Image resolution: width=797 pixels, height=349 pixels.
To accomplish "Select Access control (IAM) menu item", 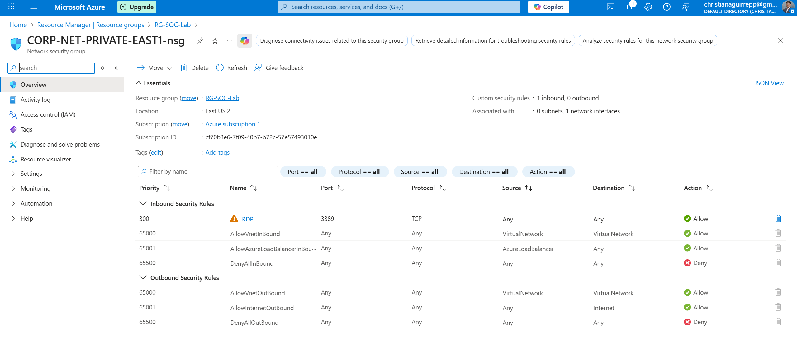I will (x=48, y=114).
